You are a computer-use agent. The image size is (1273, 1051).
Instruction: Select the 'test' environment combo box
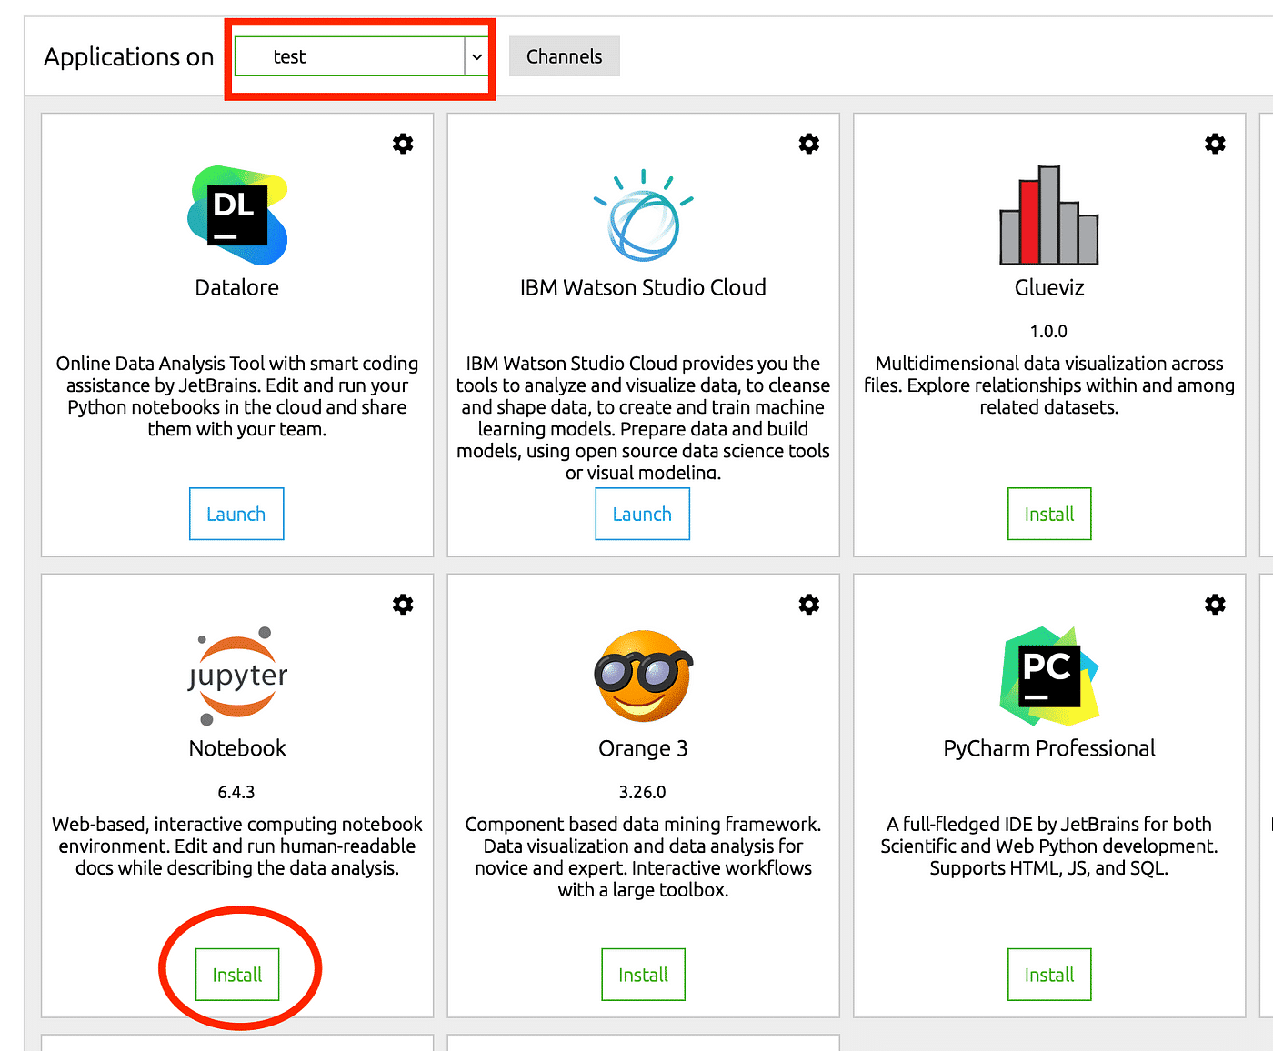point(350,56)
